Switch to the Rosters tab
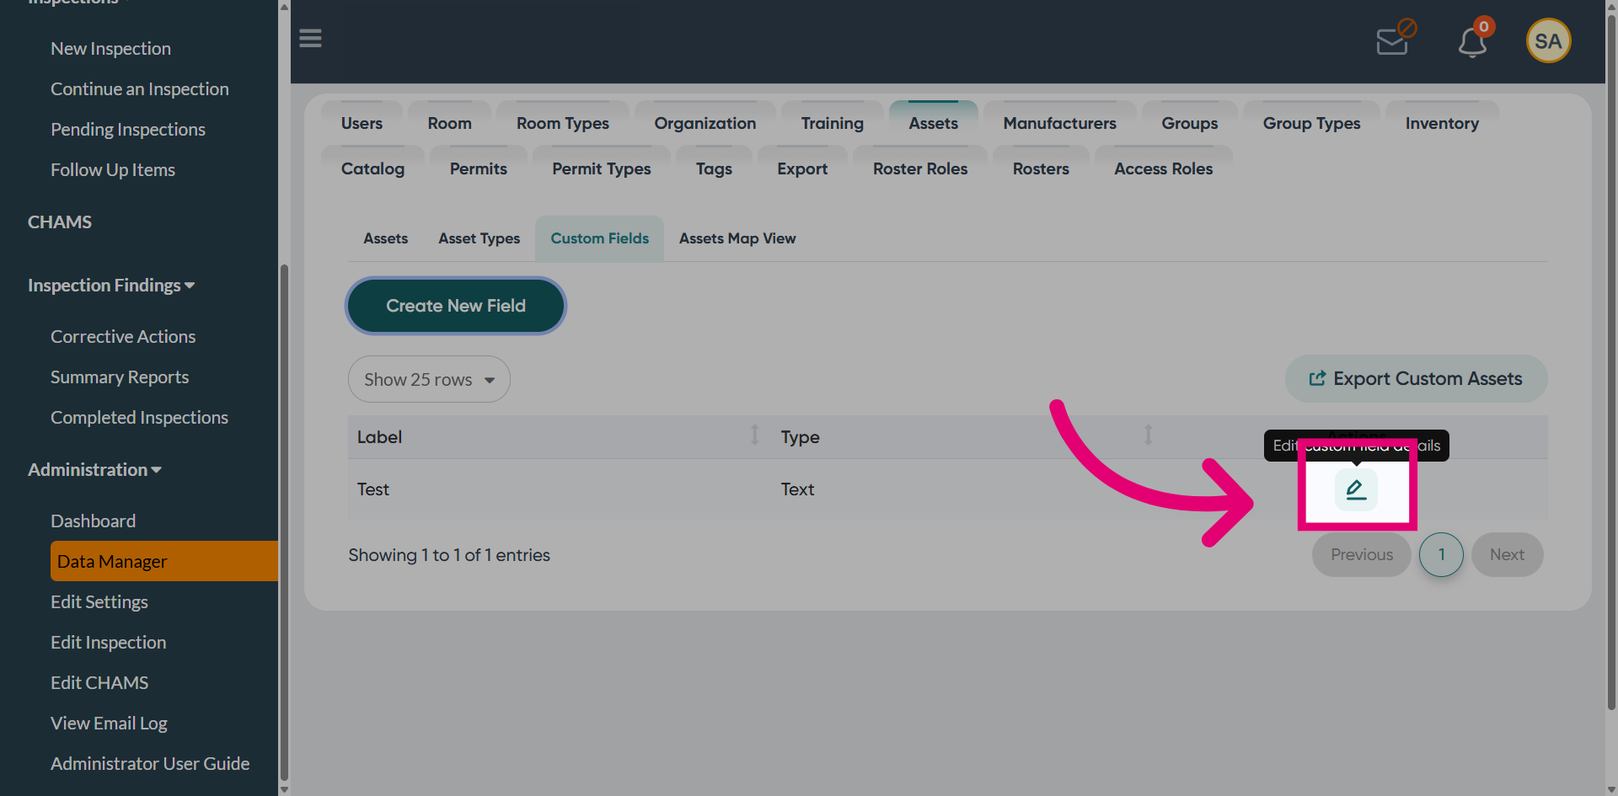Image resolution: width=1618 pixels, height=796 pixels. coord(1041,168)
